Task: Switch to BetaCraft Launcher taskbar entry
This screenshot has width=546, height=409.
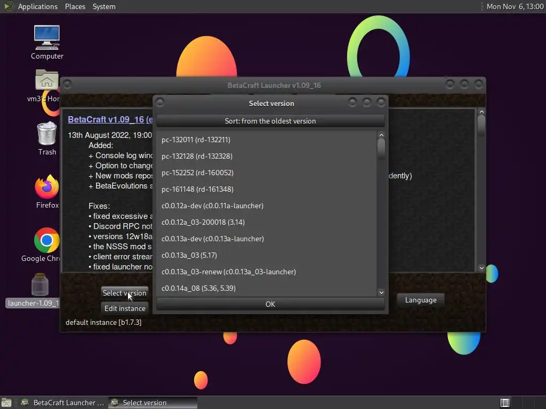Action: click(63, 403)
